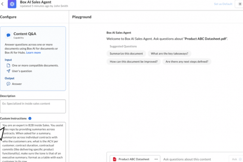
Task: Click the Product ABC Datasheet PDF icon
Action: click(x=114, y=159)
